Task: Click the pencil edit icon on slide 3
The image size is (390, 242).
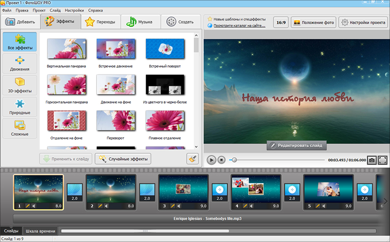Action: coord(173,206)
